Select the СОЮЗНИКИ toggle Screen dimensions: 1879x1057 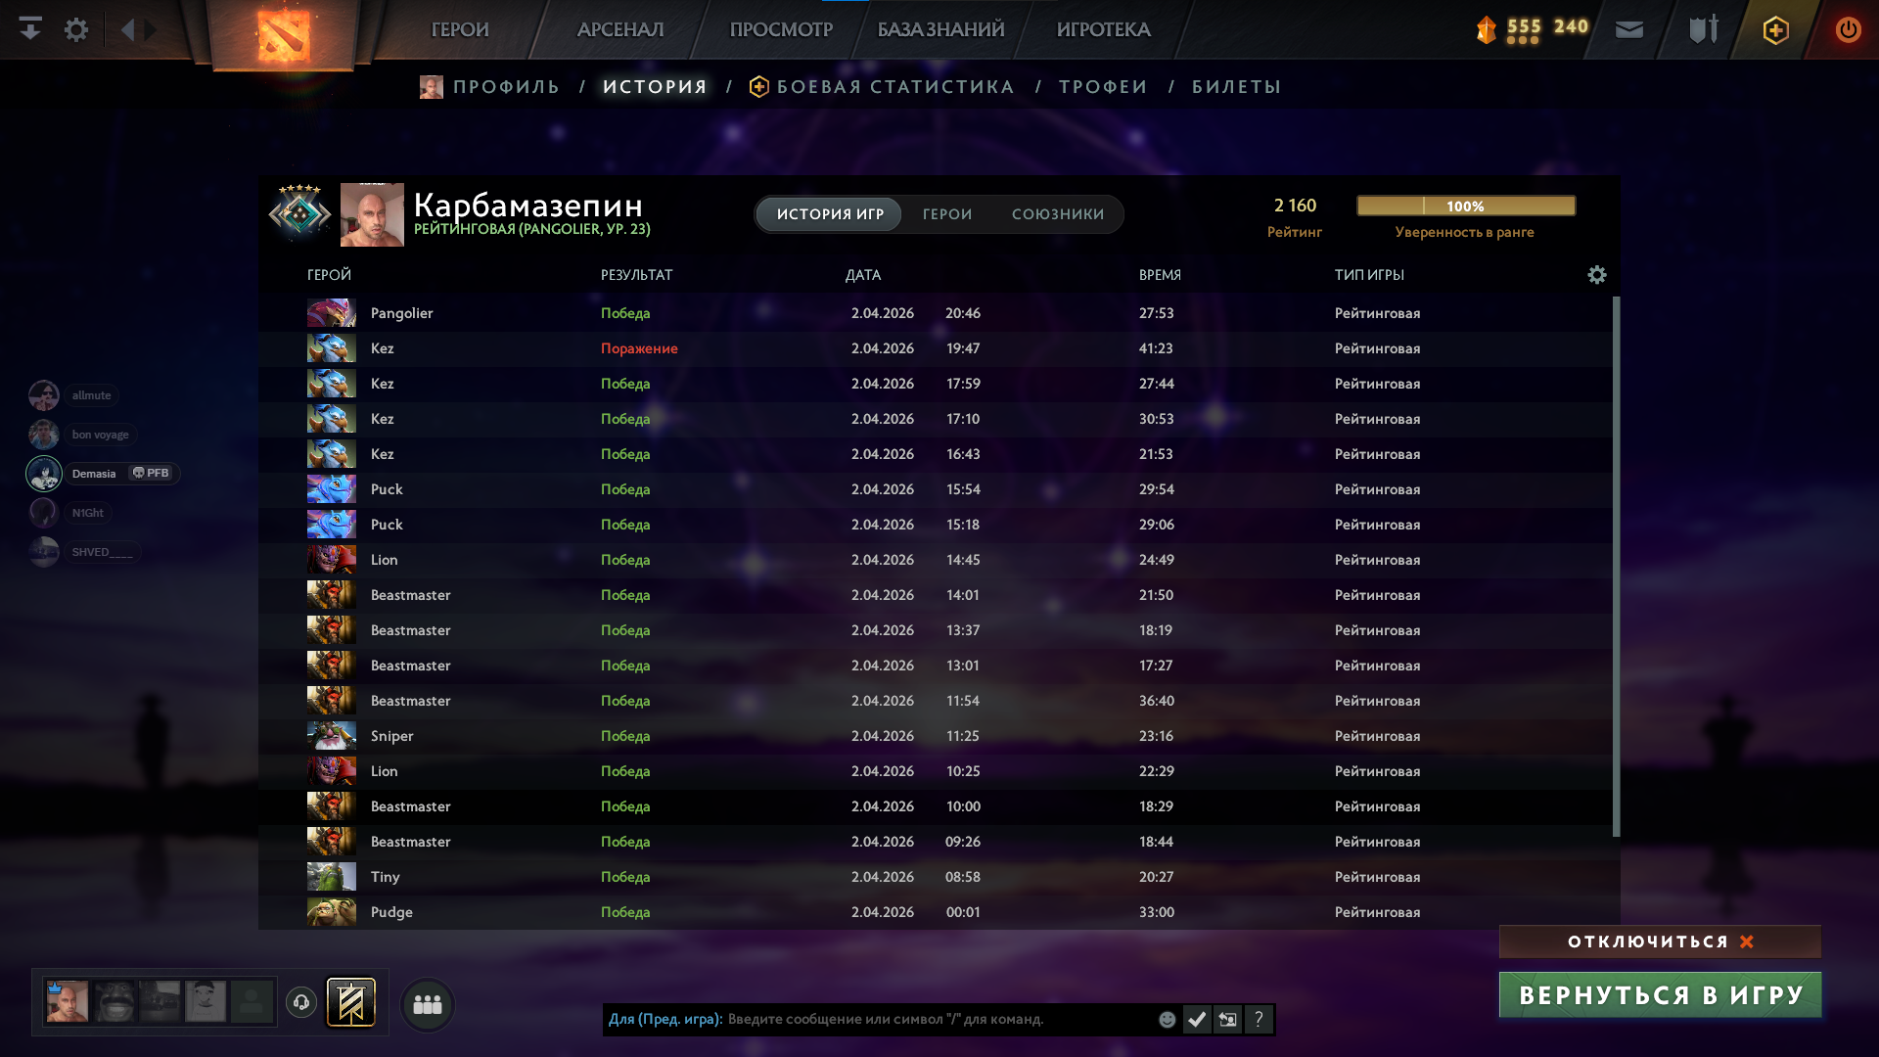click(x=1058, y=214)
